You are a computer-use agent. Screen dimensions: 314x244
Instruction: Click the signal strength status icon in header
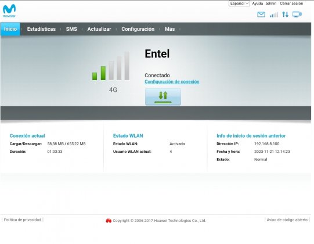[x=274, y=15]
